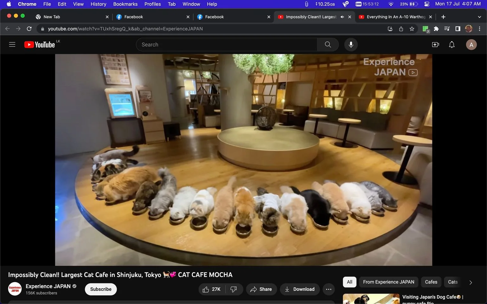
Task: Like the video with thumbs up
Action: point(212,289)
